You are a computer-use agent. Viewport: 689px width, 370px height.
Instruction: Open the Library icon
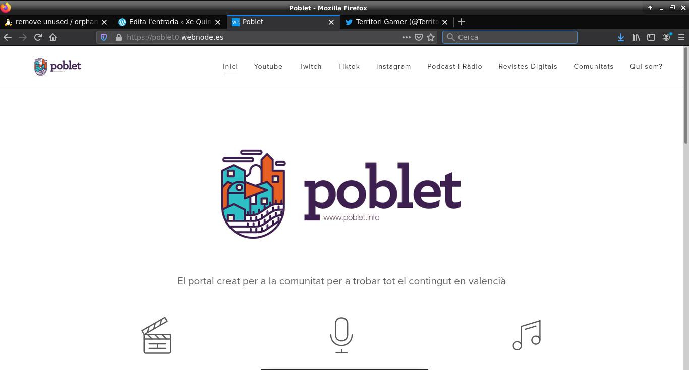coord(636,37)
